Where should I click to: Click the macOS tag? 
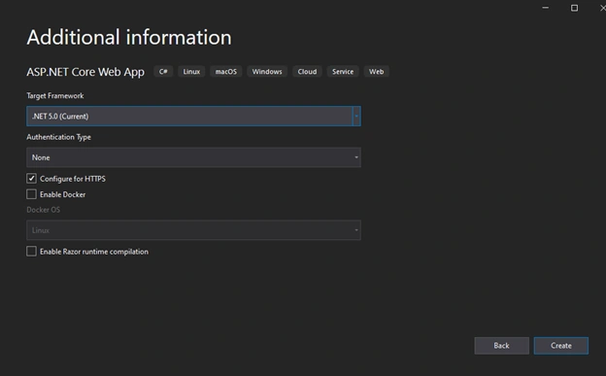tap(225, 72)
